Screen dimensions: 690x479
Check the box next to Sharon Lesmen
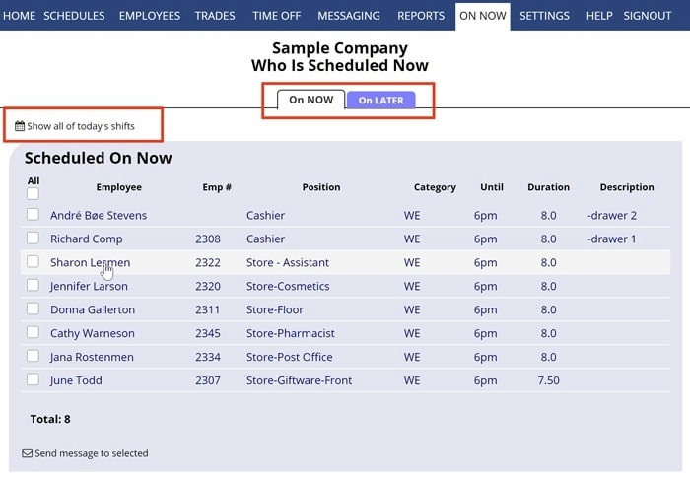pos(33,262)
